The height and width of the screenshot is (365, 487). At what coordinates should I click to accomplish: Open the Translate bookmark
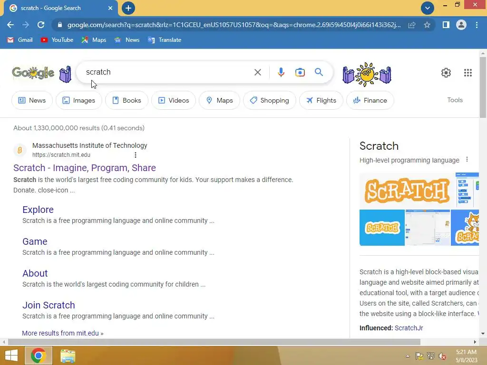coord(165,40)
